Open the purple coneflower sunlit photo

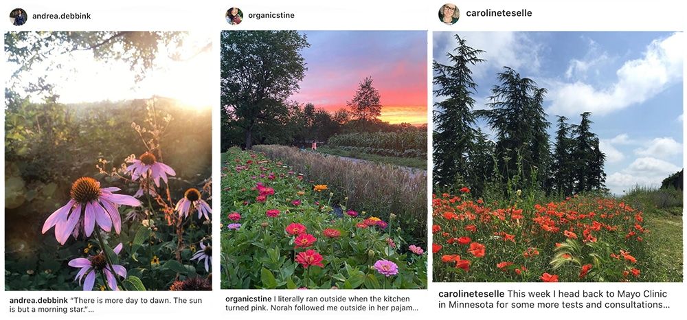point(109,160)
